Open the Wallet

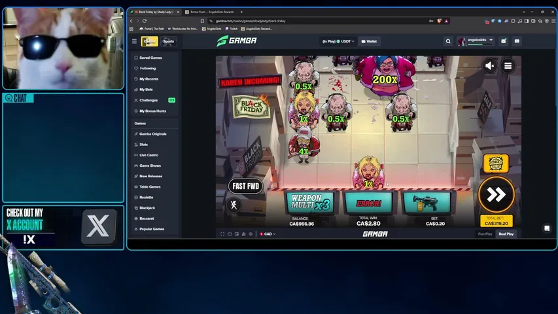click(x=369, y=41)
